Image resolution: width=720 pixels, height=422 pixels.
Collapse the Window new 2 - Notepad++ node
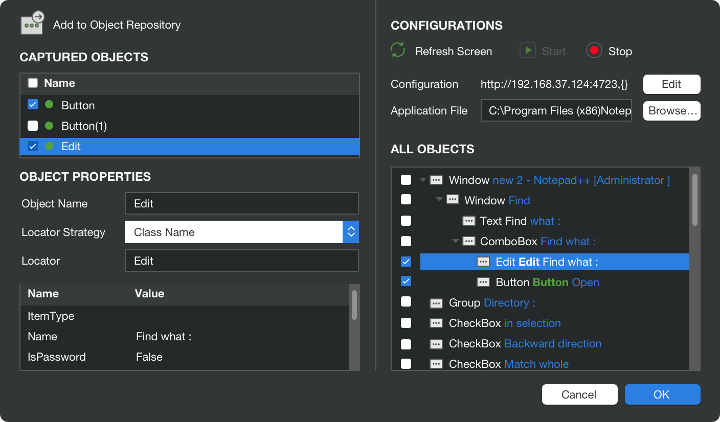click(x=422, y=180)
